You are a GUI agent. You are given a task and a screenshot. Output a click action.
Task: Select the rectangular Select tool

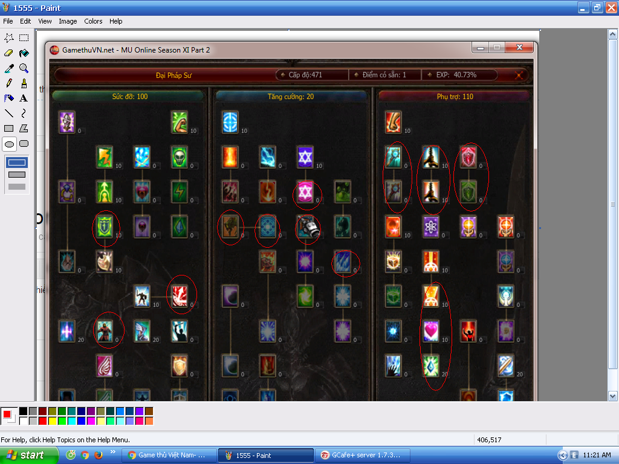24,38
